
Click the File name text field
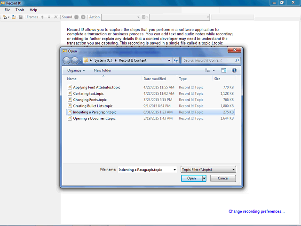pyautogui.click(x=145, y=169)
